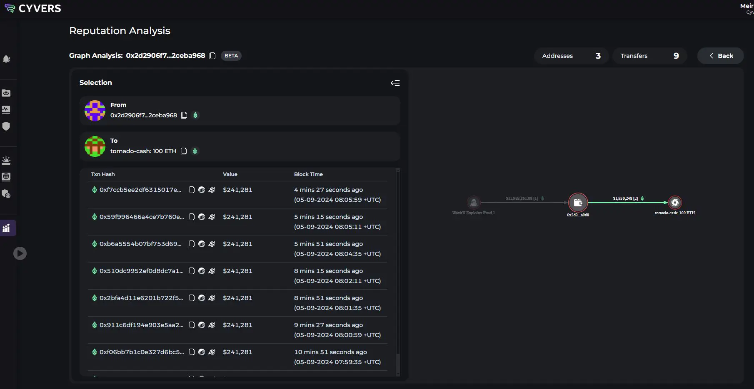Screen dimensions: 754x389
Task: Select the WazirX Exploiter Fund 1 graph node
Action: point(474,203)
